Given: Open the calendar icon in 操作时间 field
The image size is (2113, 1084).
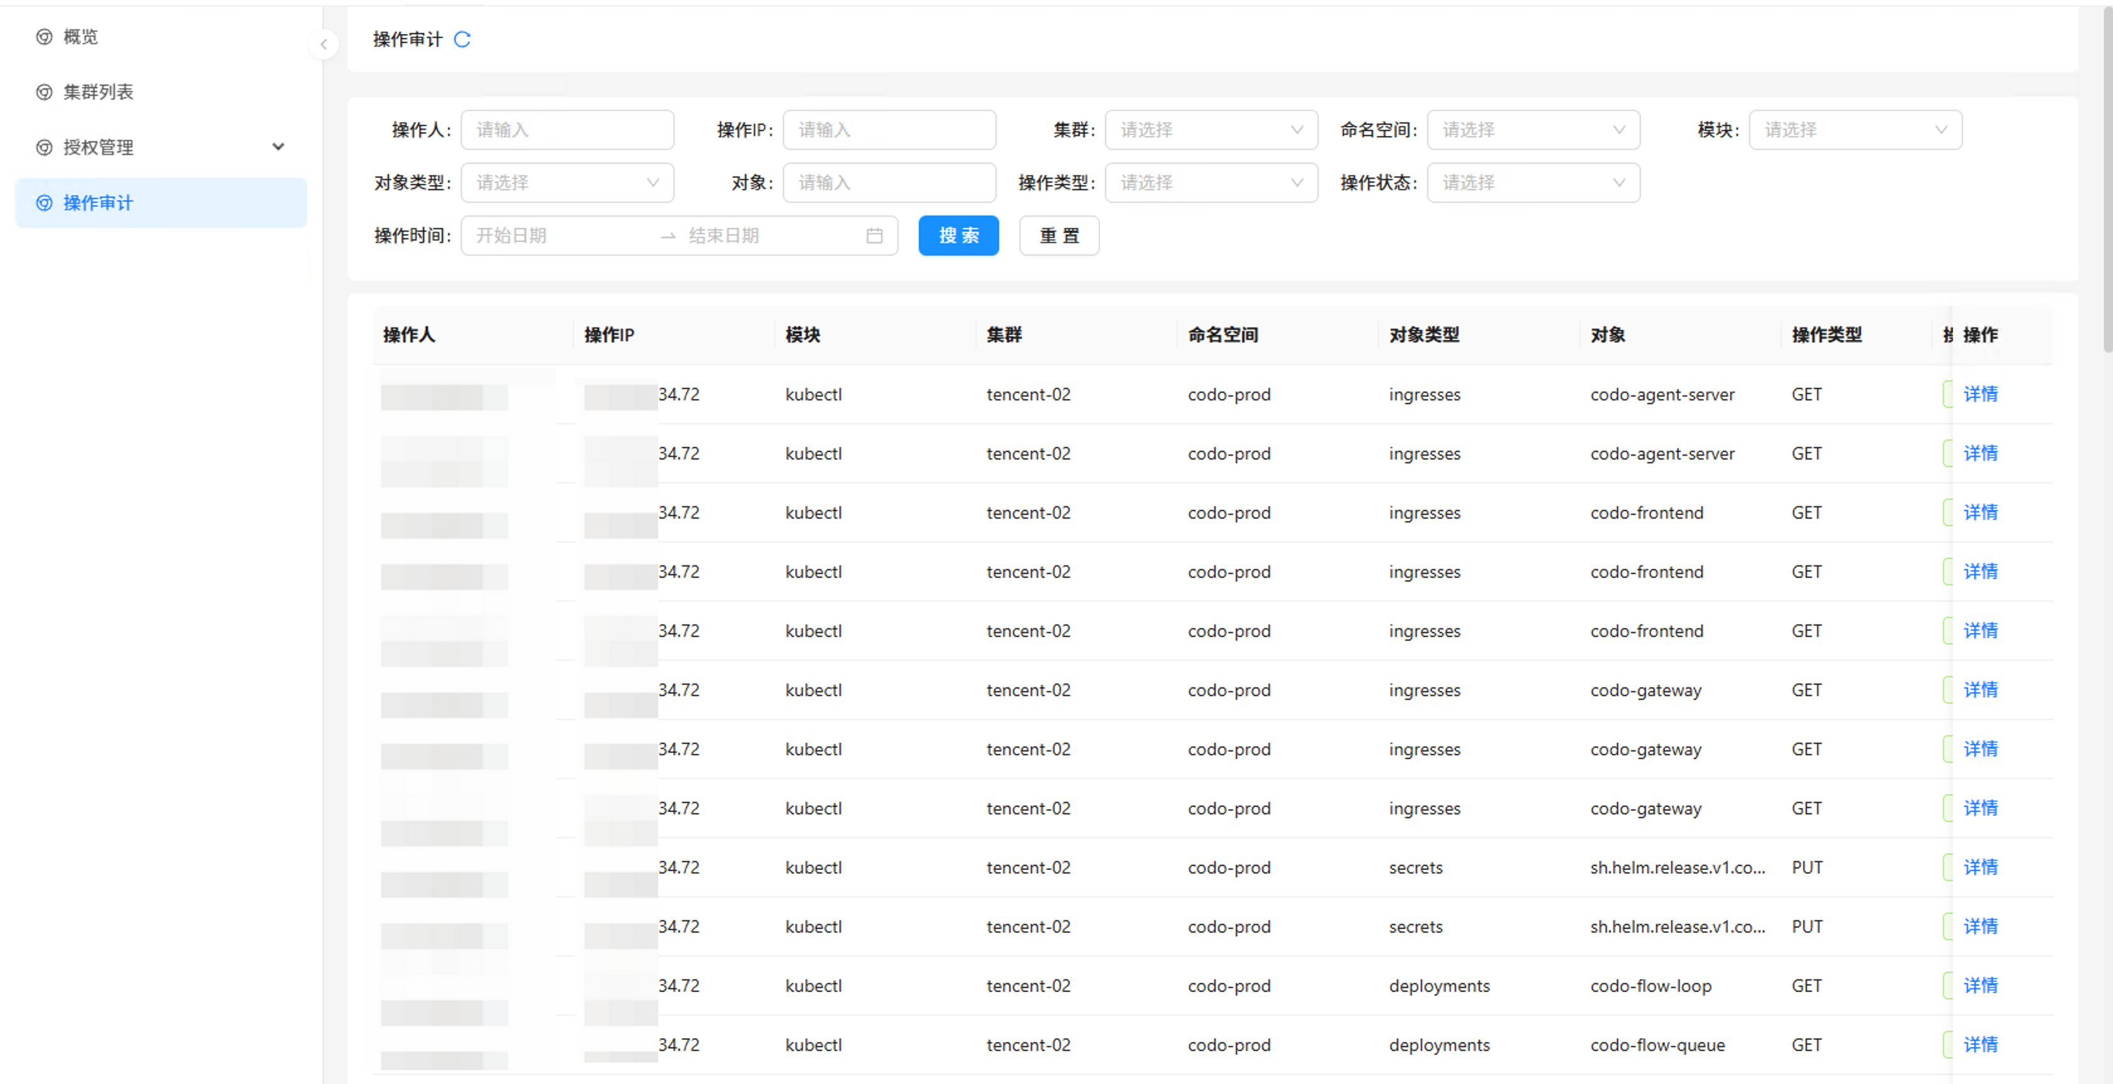Looking at the screenshot, I should click(x=873, y=236).
